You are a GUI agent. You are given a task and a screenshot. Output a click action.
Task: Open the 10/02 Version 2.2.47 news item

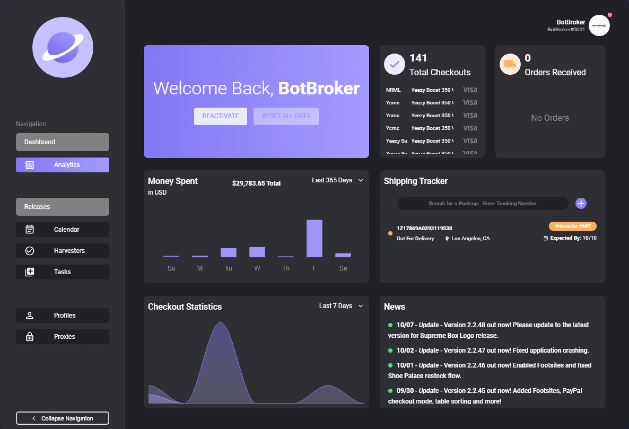(489, 350)
